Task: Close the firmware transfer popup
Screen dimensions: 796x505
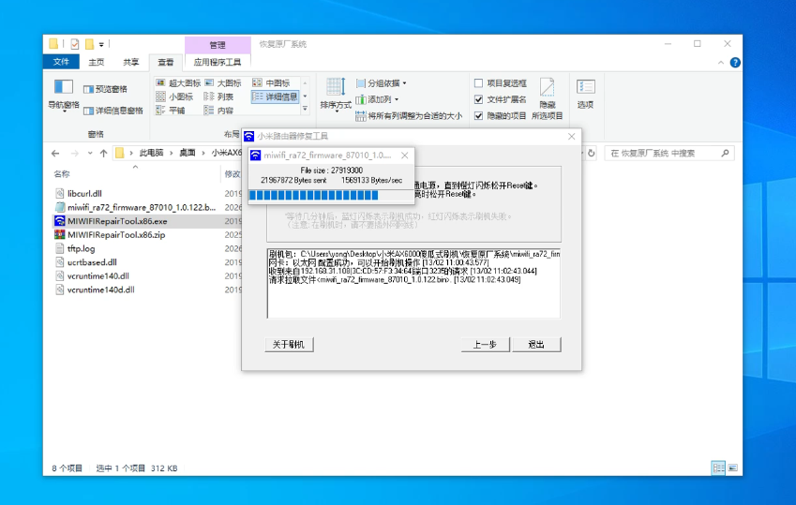Action: pyautogui.click(x=405, y=156)
